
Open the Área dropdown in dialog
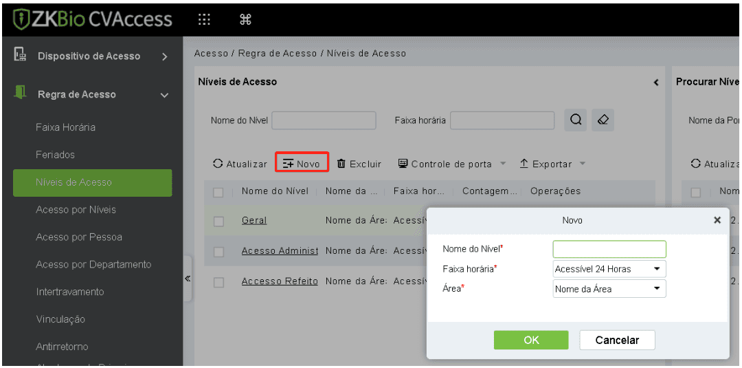pos(609,288)
